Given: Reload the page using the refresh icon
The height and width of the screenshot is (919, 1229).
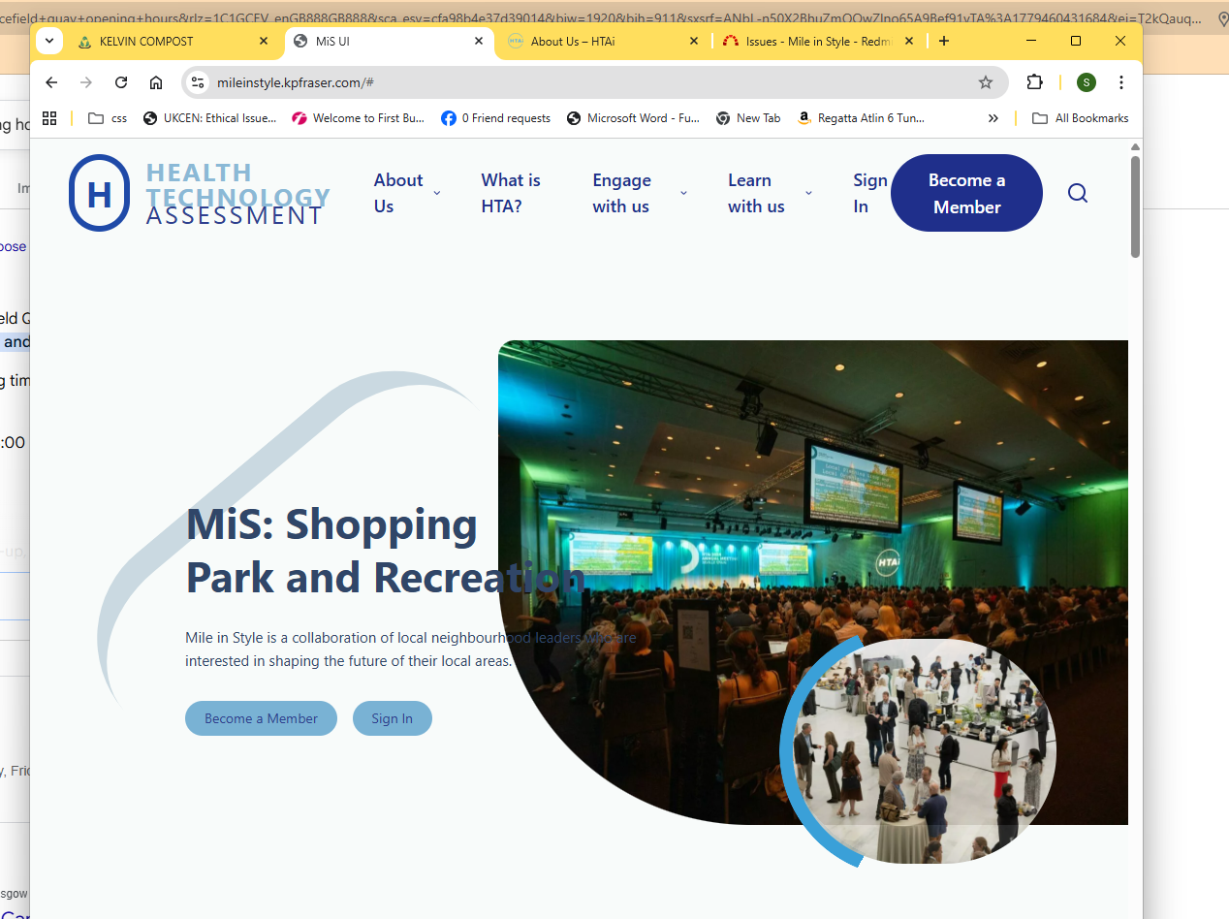Looking at the screenshot, I should 121,82.
